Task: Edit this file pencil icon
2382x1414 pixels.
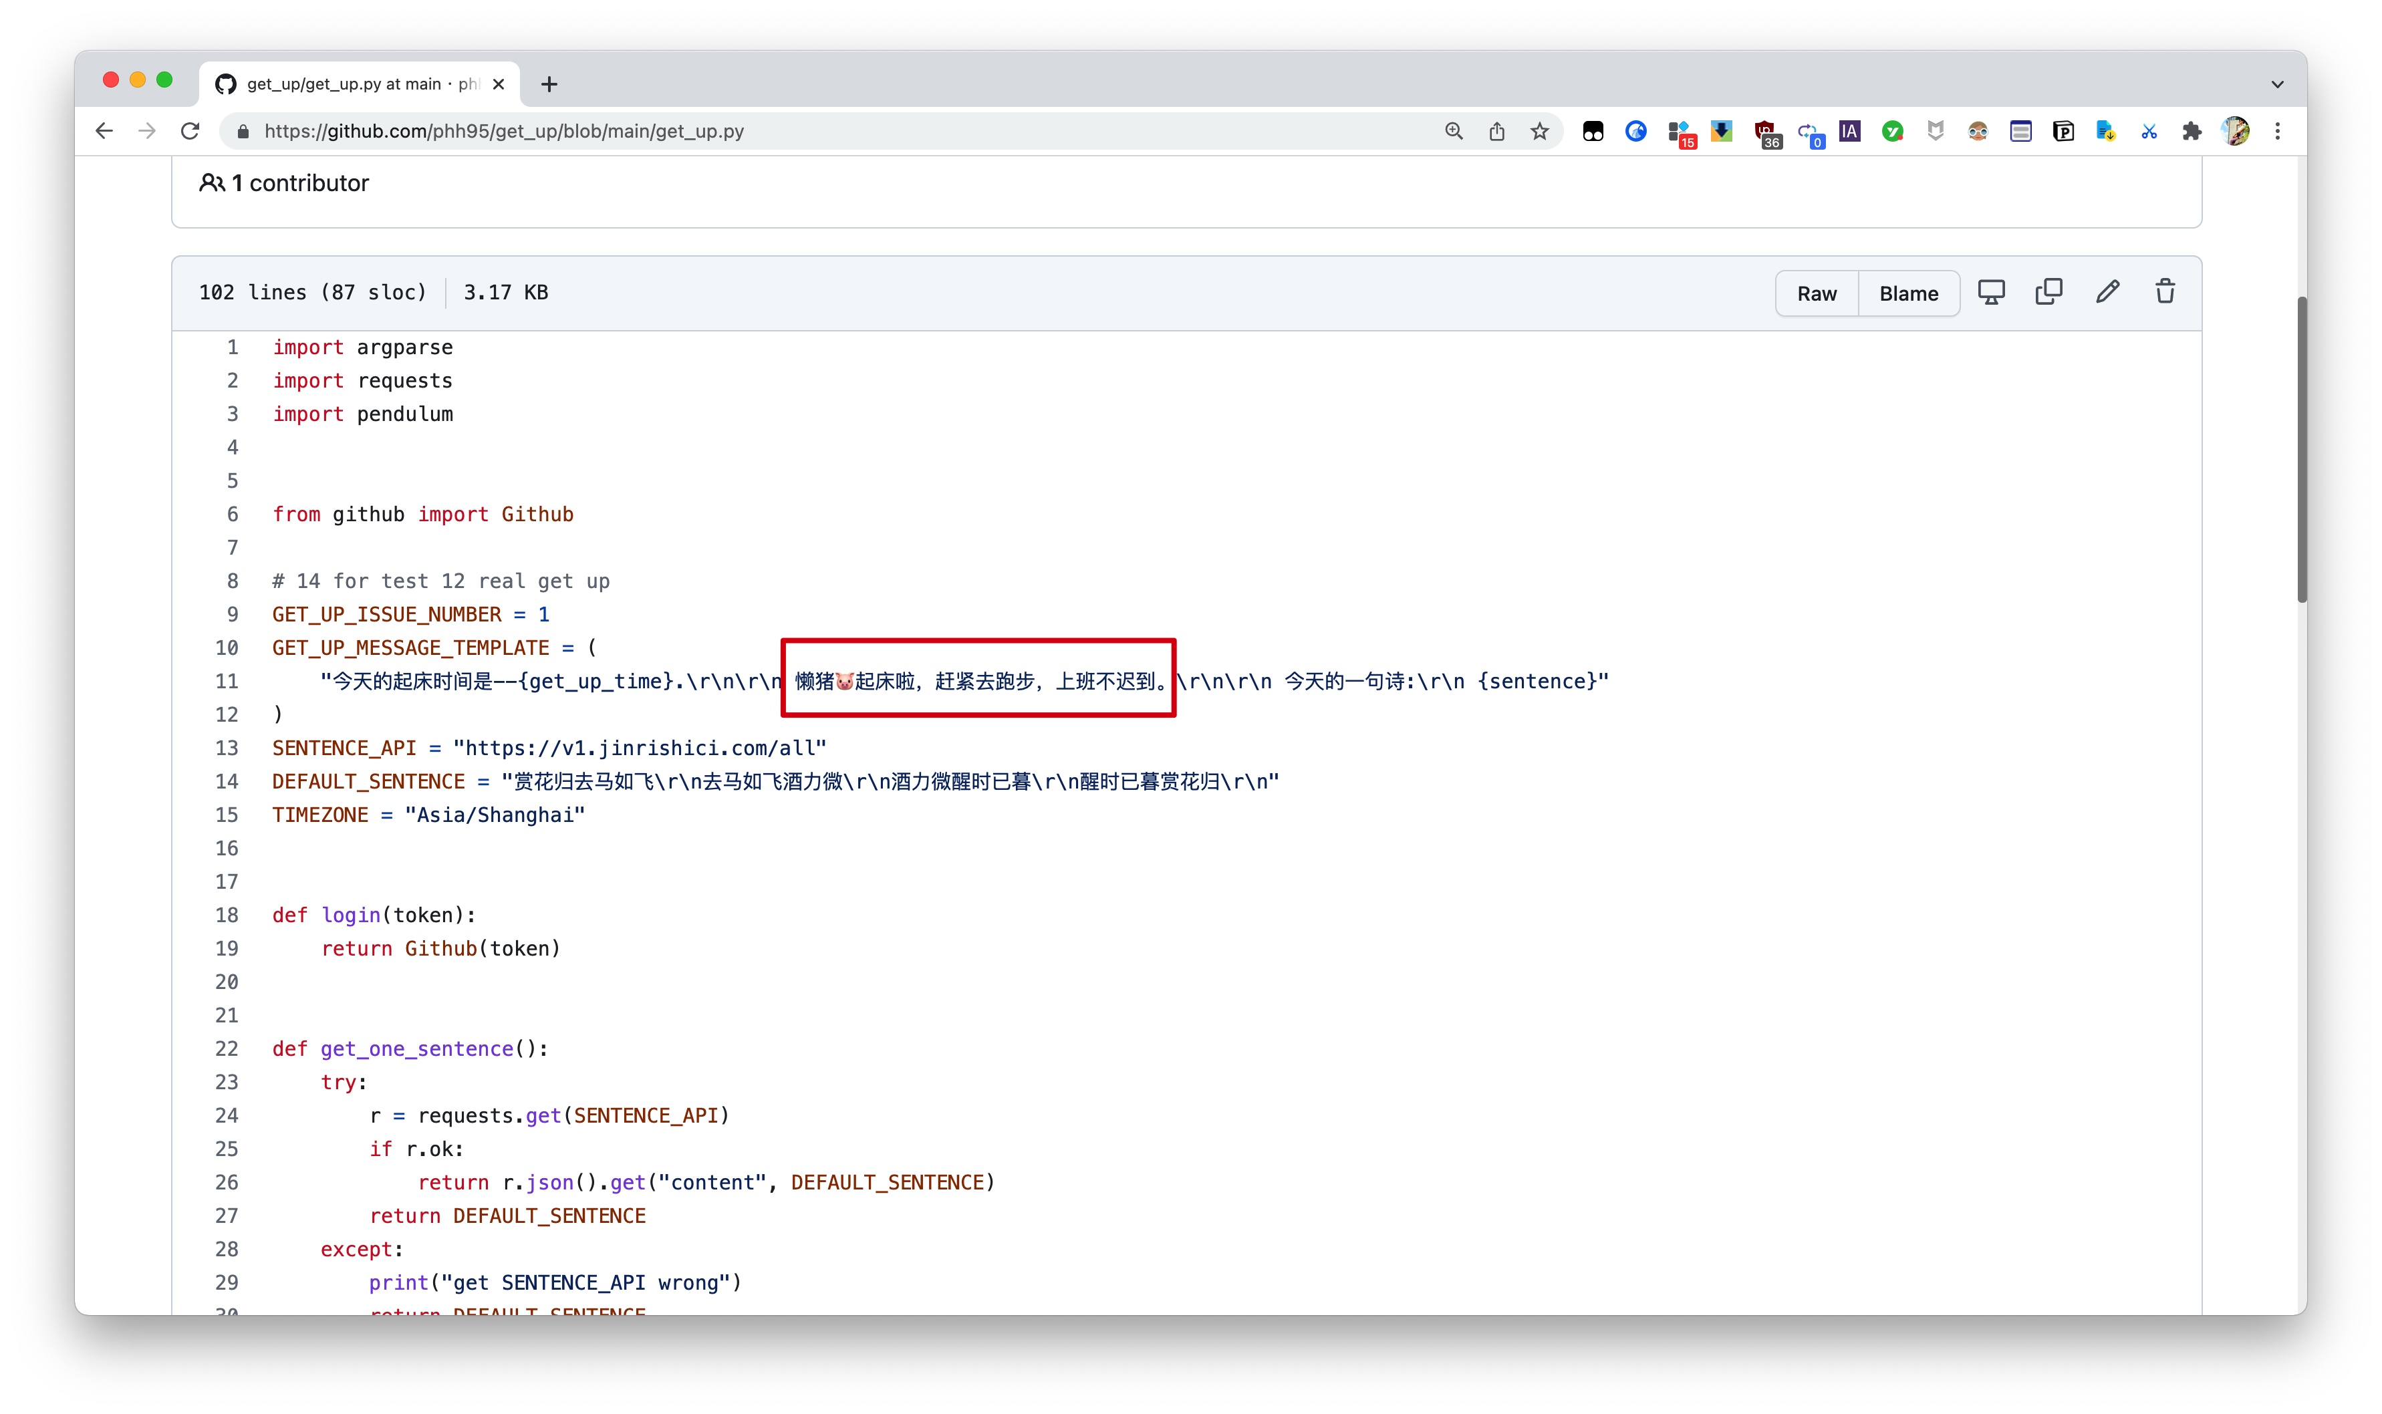Action: click(x=2107, y=293)
